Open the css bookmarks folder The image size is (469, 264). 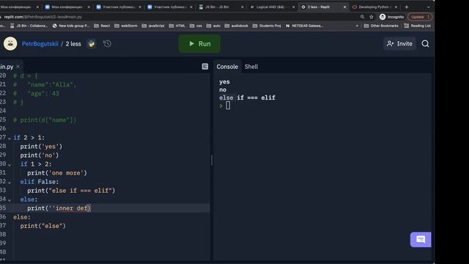196,26
